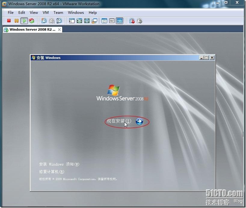Viewport: 246px width, 208px height.
Task: Close the 安装 Windows dialog
Action: 212,58
